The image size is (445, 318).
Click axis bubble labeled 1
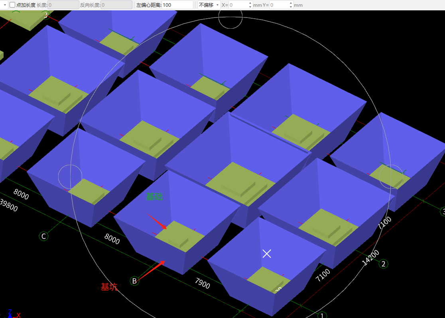click(x=322, y=315)
